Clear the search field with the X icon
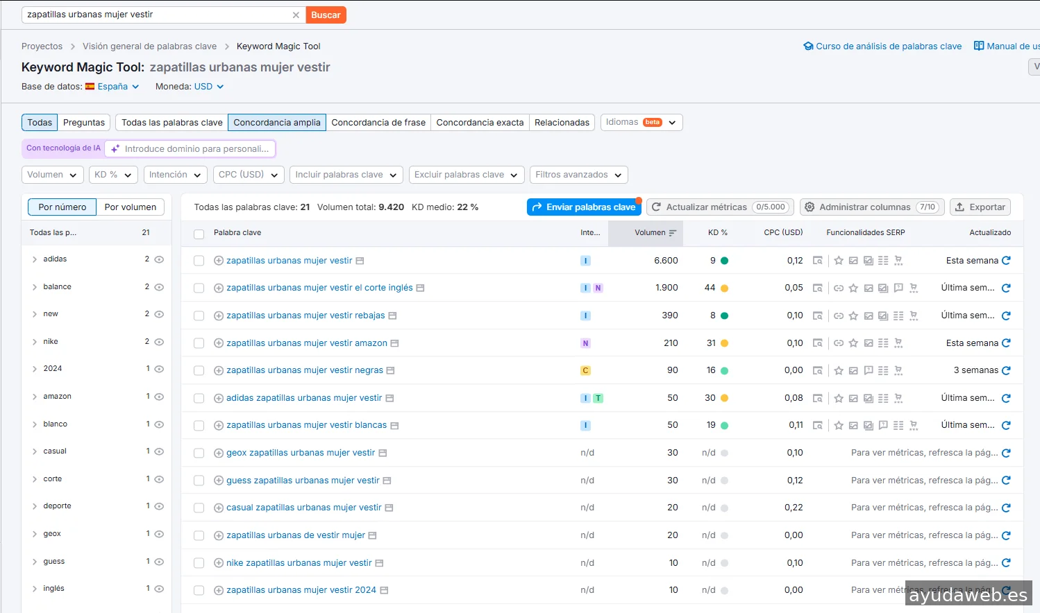1040x613 pixels. point(296,15)
